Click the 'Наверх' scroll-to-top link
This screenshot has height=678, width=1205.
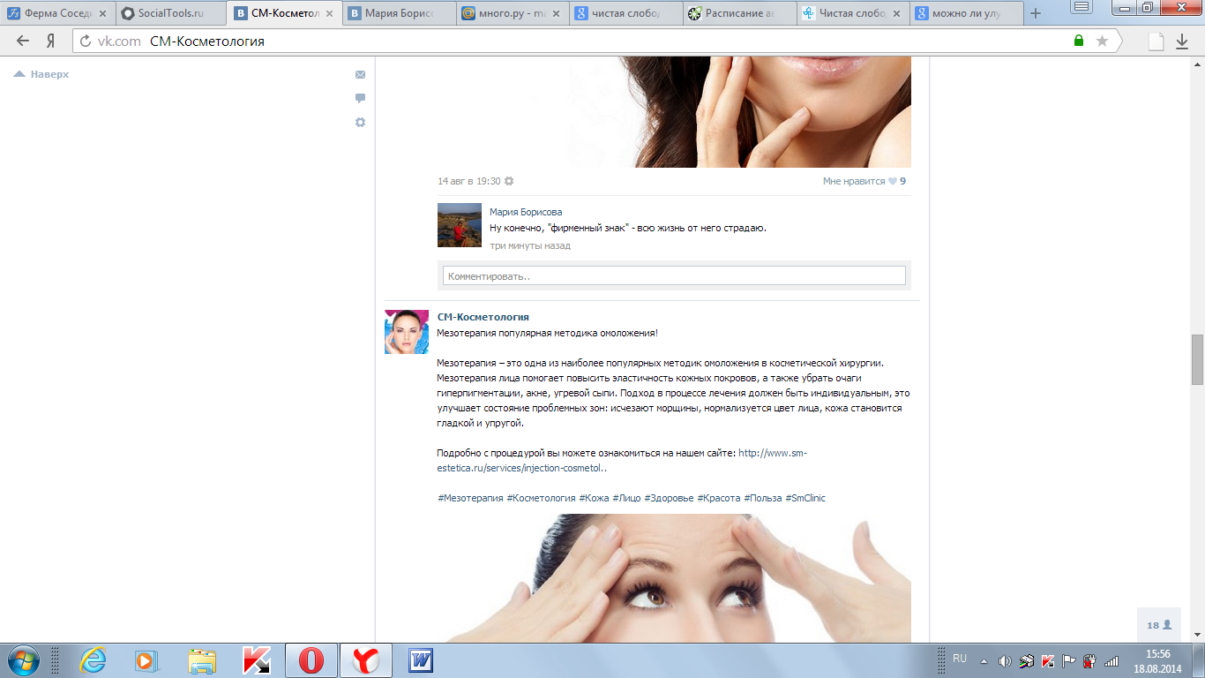point(41,74)
